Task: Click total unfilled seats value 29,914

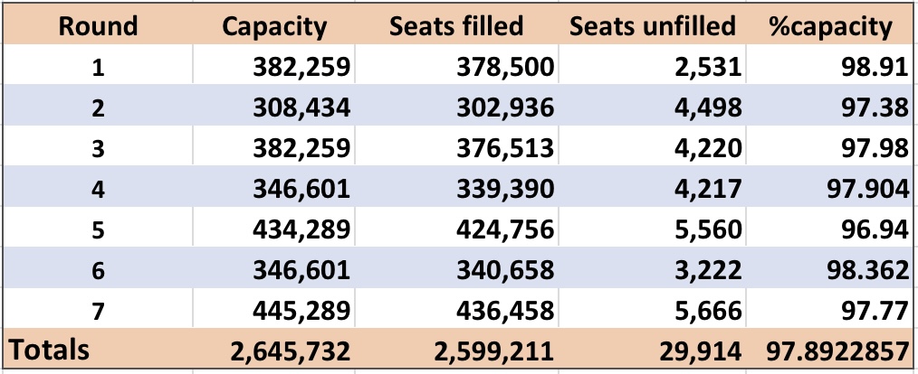Action: [x=652, y=349]
